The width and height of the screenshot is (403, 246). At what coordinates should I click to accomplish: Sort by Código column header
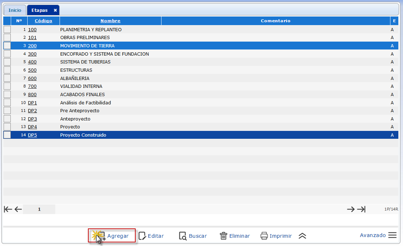pos(43,21)
